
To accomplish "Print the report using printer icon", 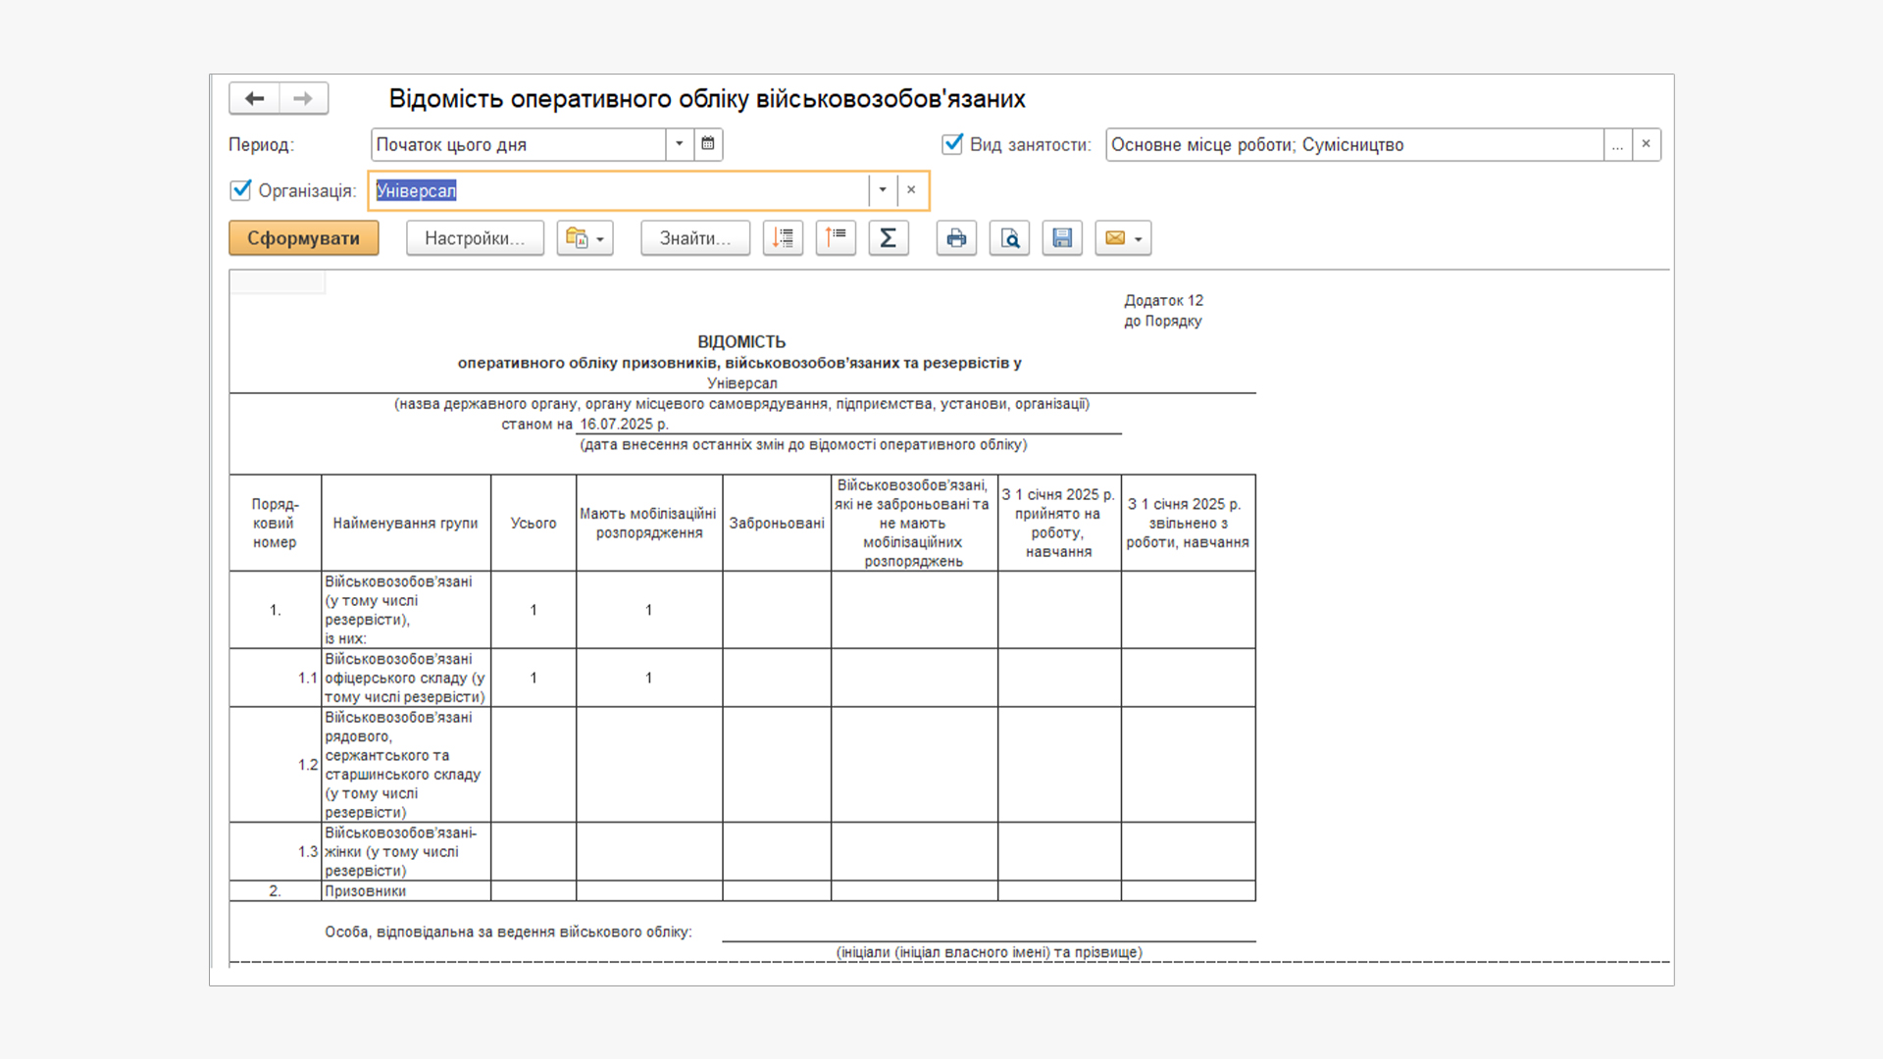I will [956, 238].
